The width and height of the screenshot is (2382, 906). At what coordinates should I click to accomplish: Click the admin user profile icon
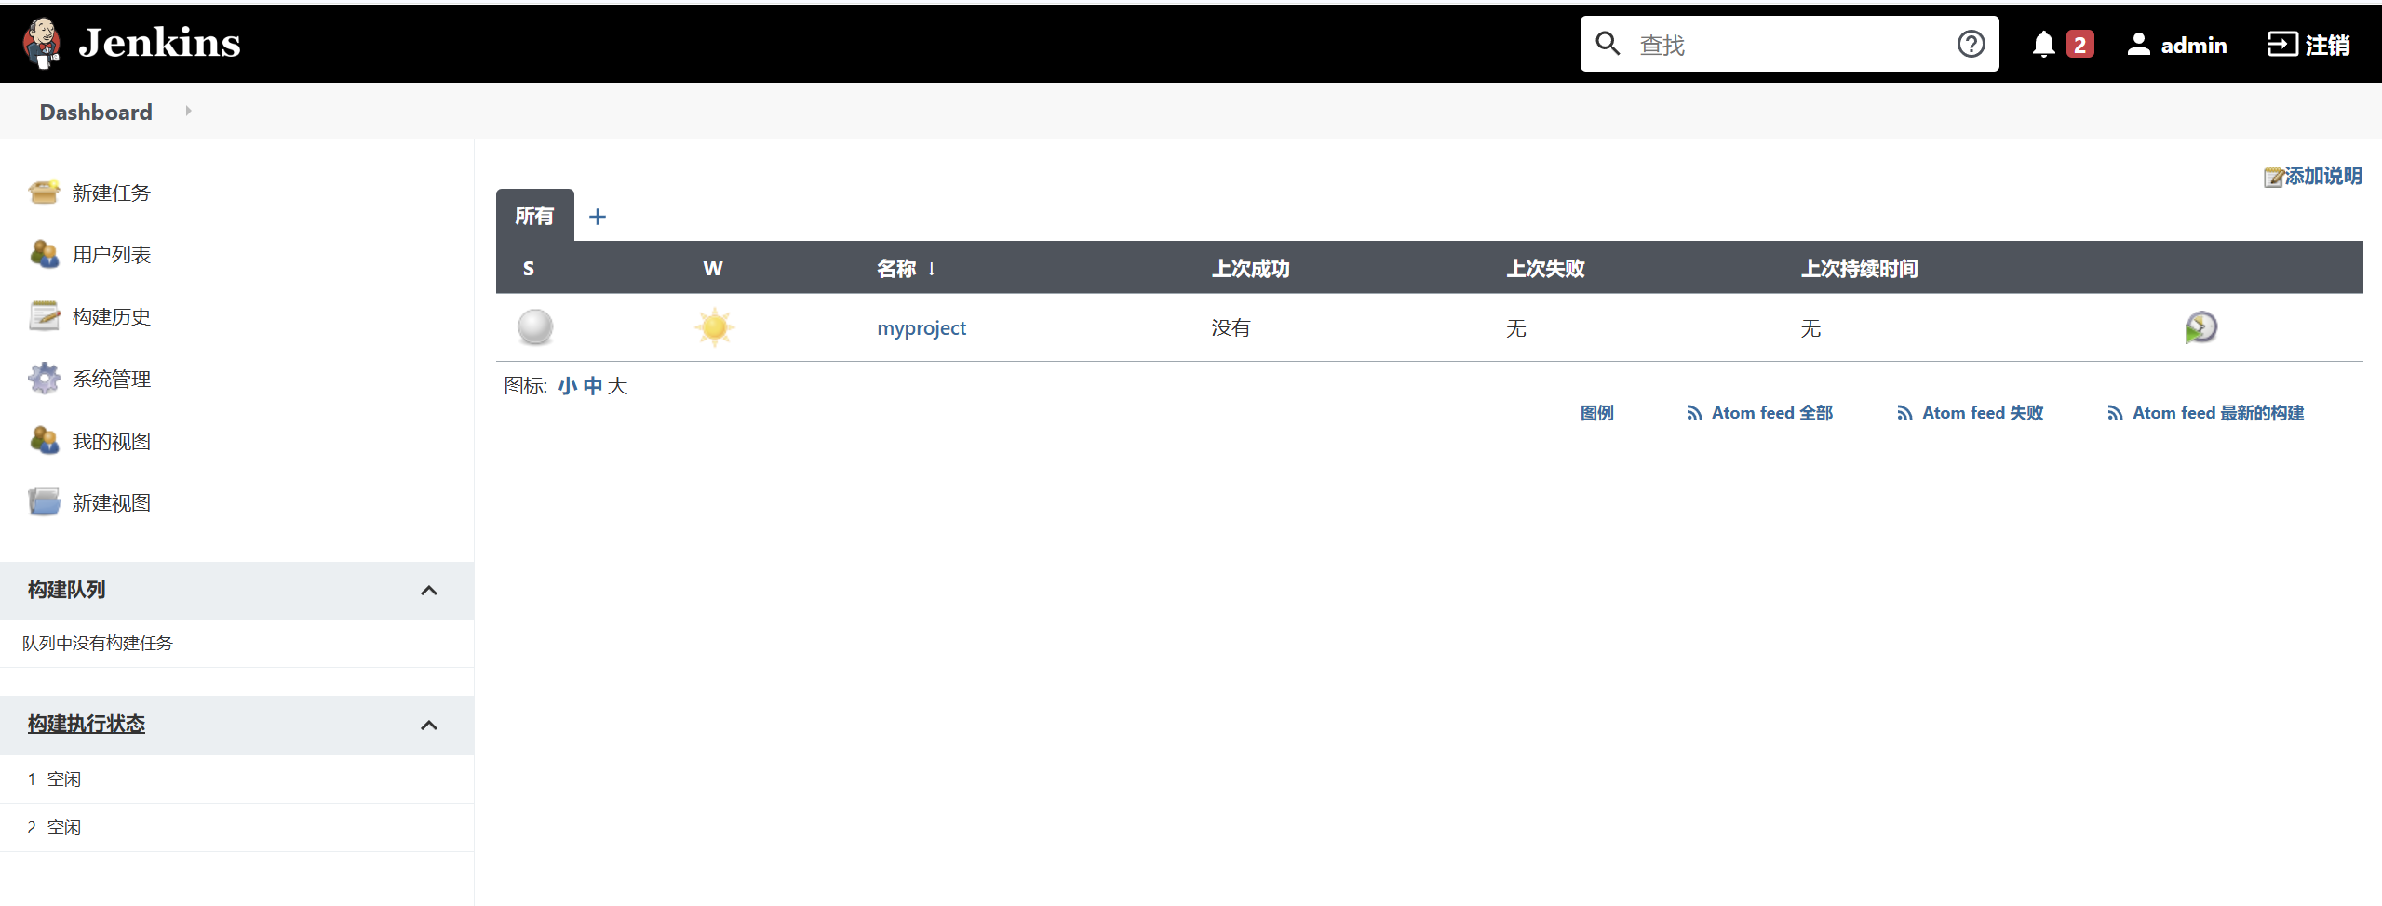coord(2138,44)
